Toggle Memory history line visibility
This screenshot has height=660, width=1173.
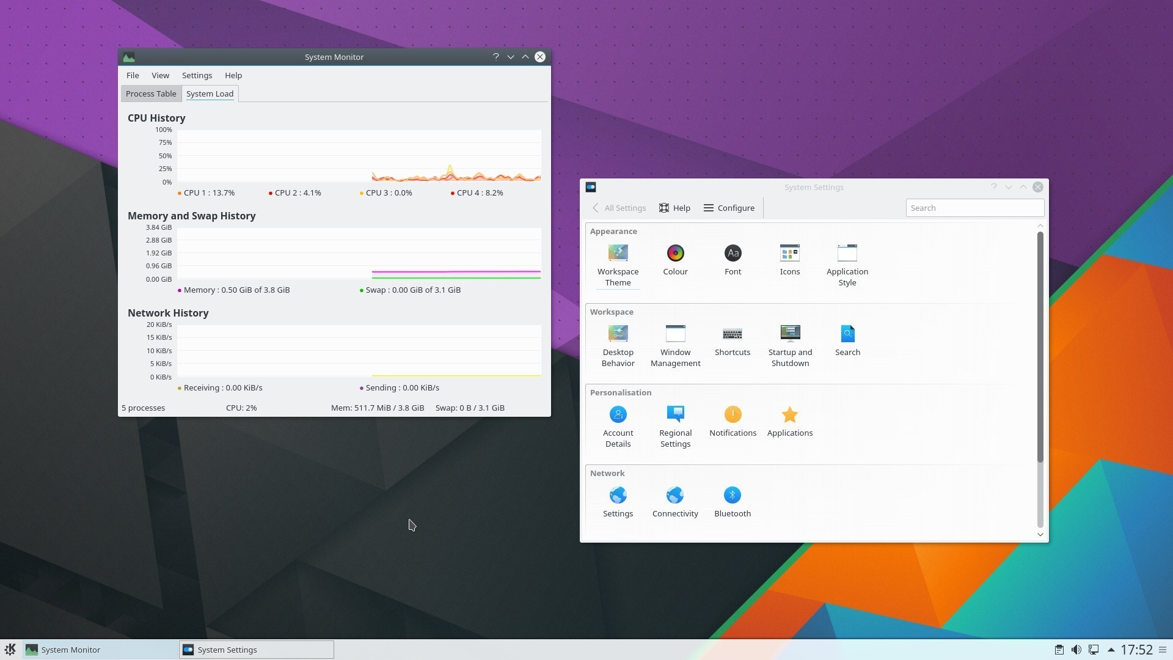(178, 289)
